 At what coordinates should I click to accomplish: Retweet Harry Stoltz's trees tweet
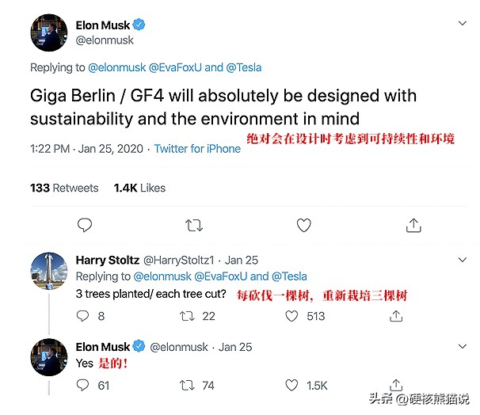click(188, 316)
